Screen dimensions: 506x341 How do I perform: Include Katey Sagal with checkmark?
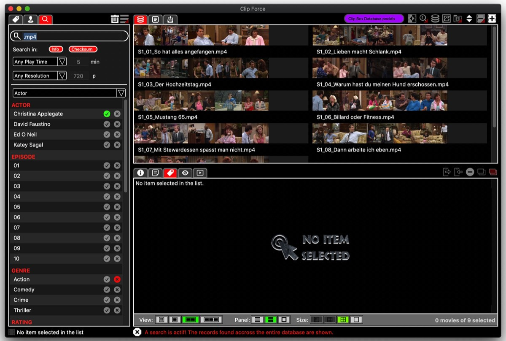point(107,145)
